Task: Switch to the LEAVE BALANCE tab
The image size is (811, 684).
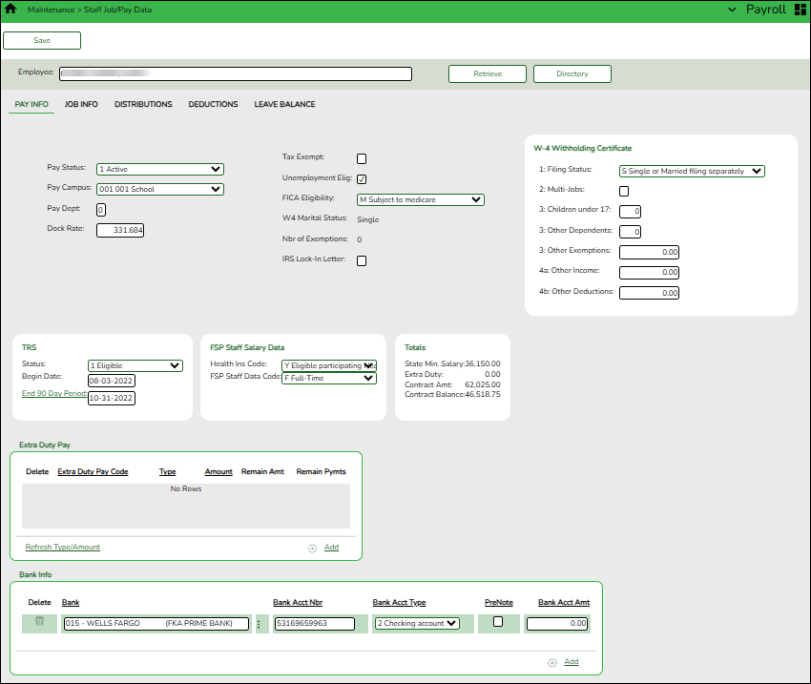Action: 284,104
